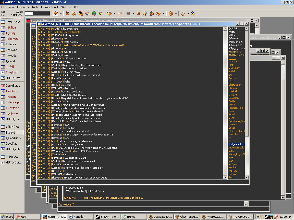Switch to #frootloops channel in switchbar
Screen dimensions: 294x220
[x=12, y=91]
